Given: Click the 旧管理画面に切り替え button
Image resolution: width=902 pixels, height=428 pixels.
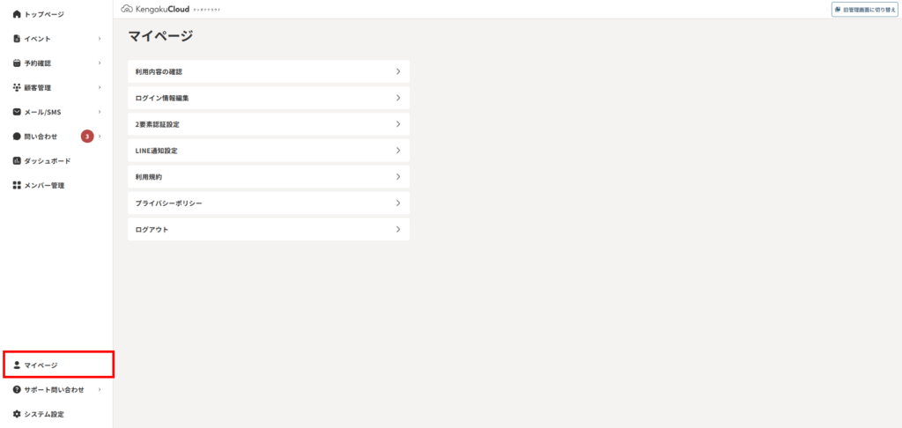Looking at the screenshot, I should pyautogui.click(x=865, y=10).
